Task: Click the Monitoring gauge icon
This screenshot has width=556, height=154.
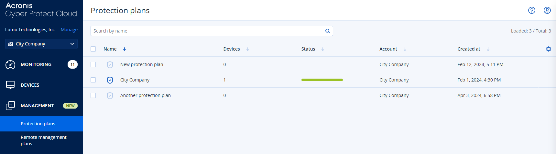Action: (10, 64)
